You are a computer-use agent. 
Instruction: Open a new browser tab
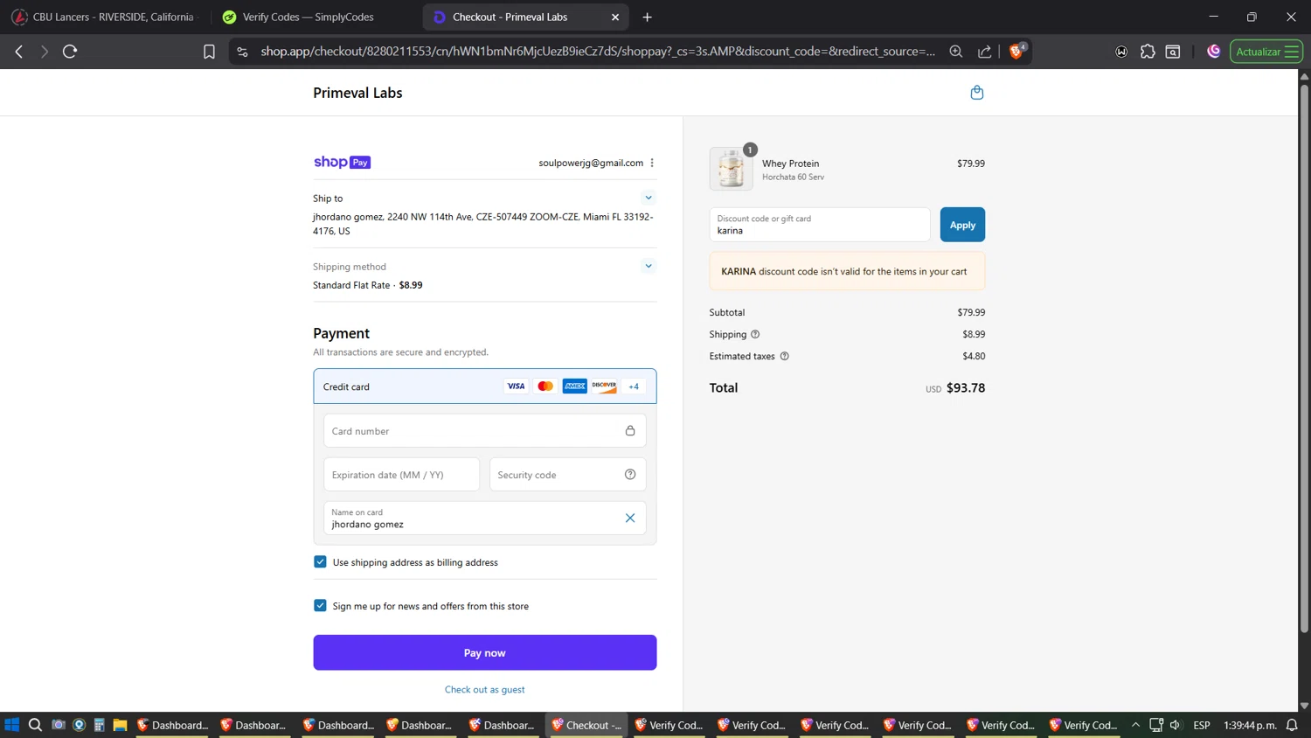point(648,17)
